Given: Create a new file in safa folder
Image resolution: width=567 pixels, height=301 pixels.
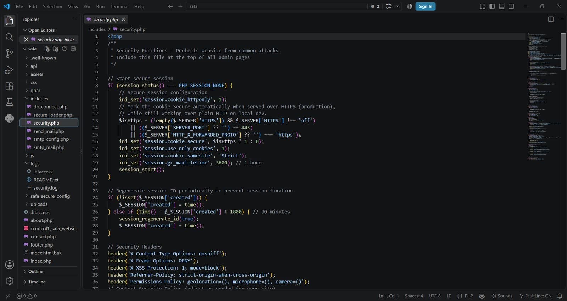Looking at the screenshot, I should (47, 49).
